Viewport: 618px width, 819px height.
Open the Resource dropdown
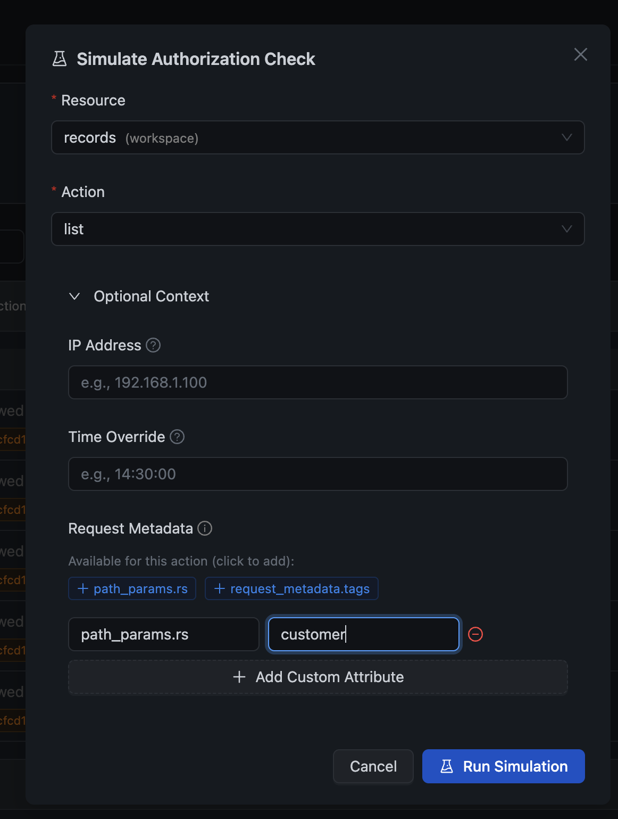coord(318,138)
